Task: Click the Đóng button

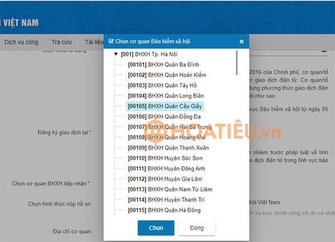Action: coord(197,228)
